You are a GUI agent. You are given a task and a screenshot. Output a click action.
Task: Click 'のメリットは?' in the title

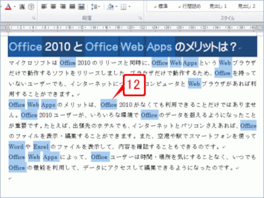pyautogui.click(x=206, y=47)
